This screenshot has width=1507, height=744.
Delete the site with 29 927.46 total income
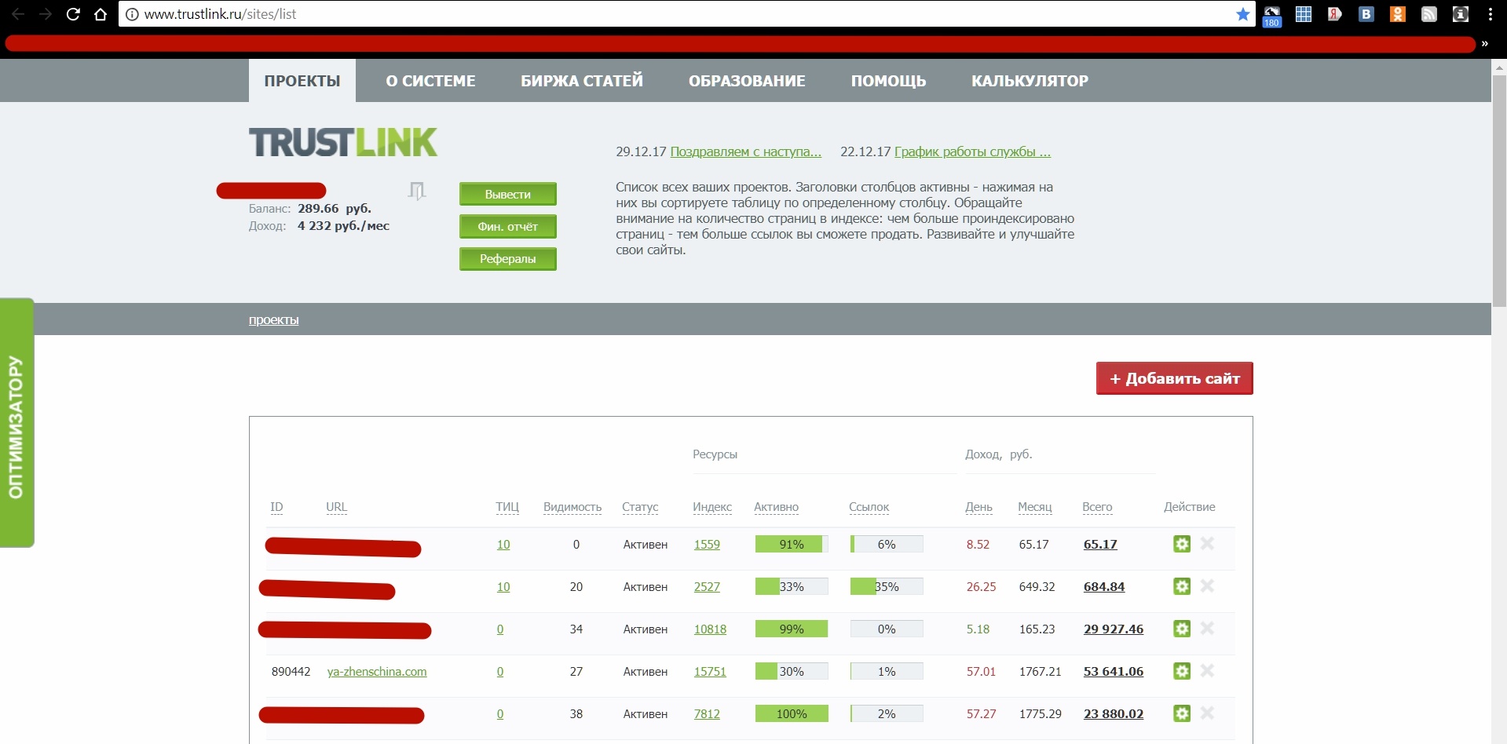(1208, 628)
